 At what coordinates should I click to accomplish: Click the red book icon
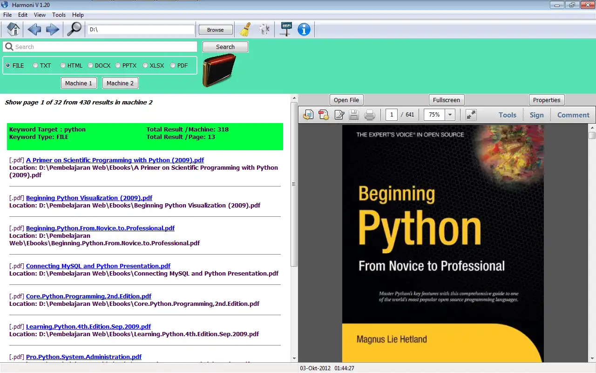point(219,70)
